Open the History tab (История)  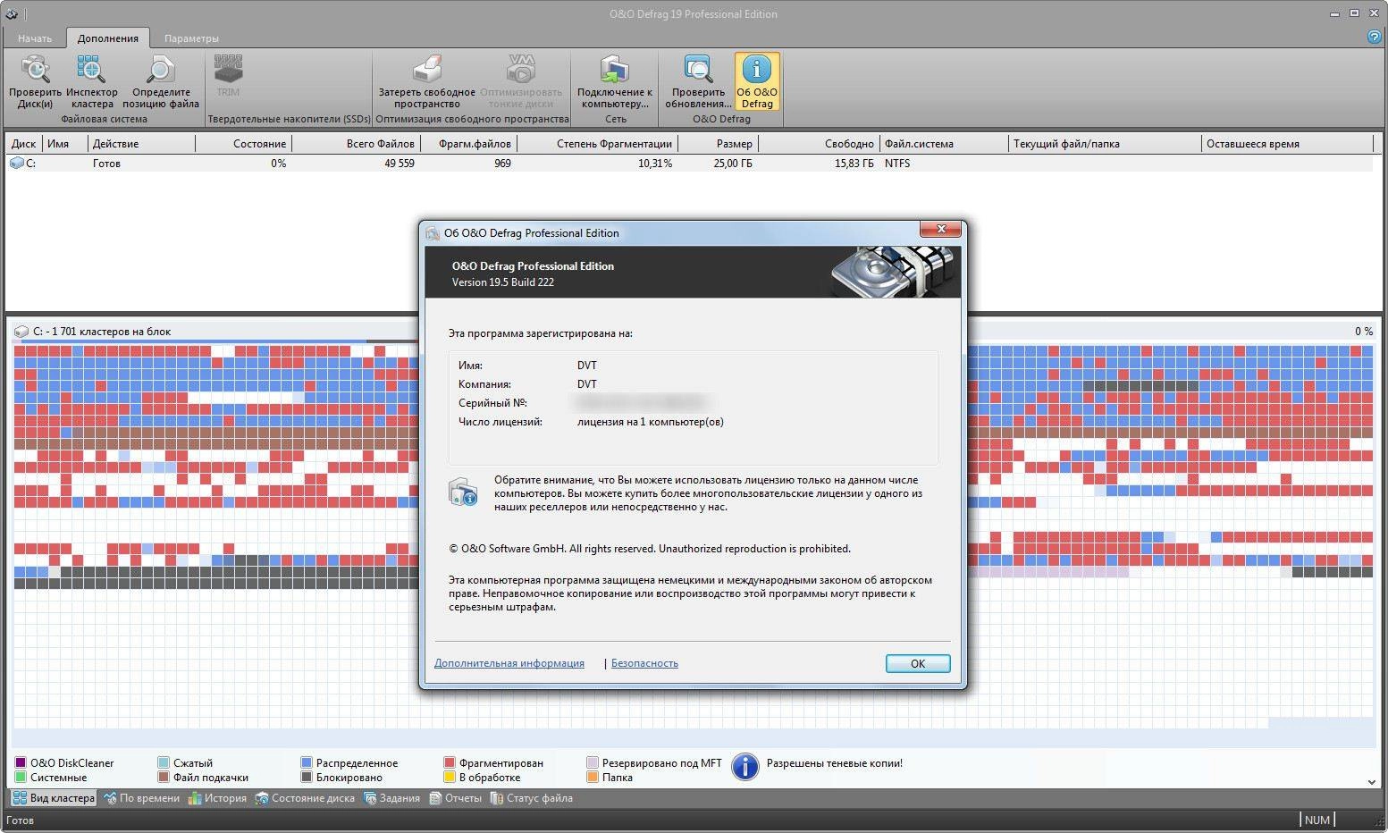217,798
